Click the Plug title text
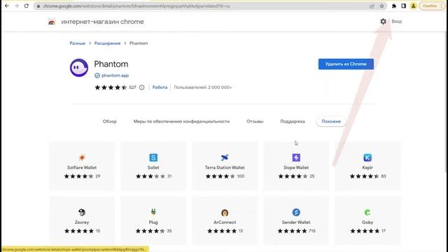 153,223
